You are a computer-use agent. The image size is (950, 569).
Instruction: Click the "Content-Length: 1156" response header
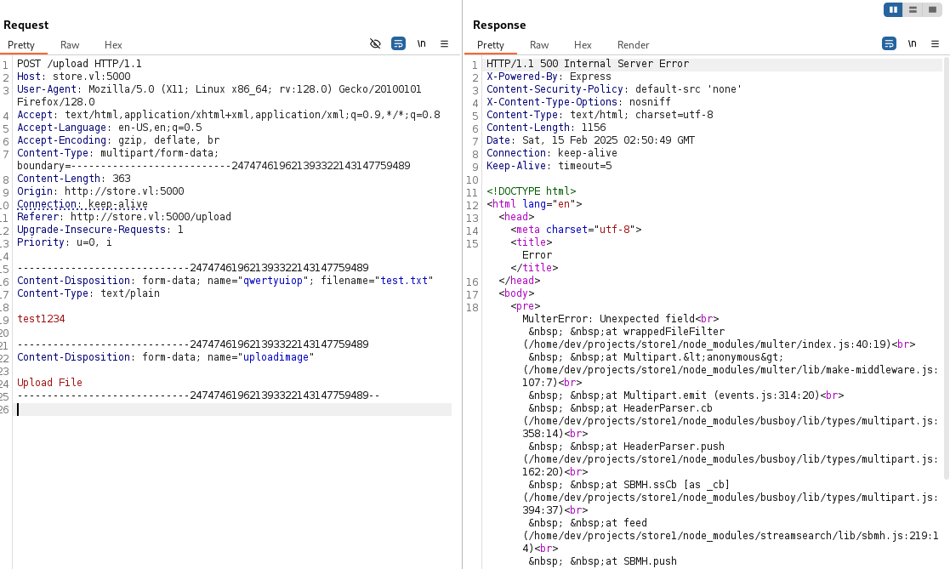click(546, 128)
